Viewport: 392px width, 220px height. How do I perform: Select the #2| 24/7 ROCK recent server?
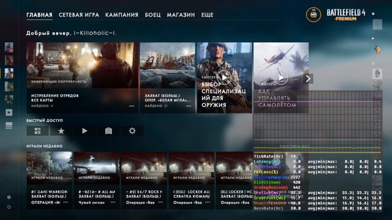click(144, 180)
